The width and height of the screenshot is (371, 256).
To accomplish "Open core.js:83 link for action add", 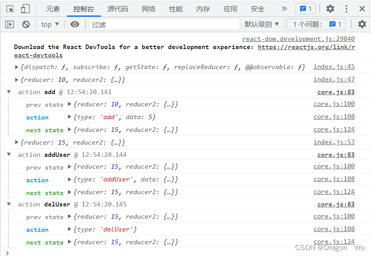I will [336, 92].
